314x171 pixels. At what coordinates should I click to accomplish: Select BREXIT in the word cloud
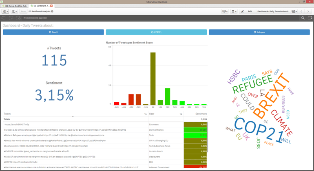pos(271,96)
